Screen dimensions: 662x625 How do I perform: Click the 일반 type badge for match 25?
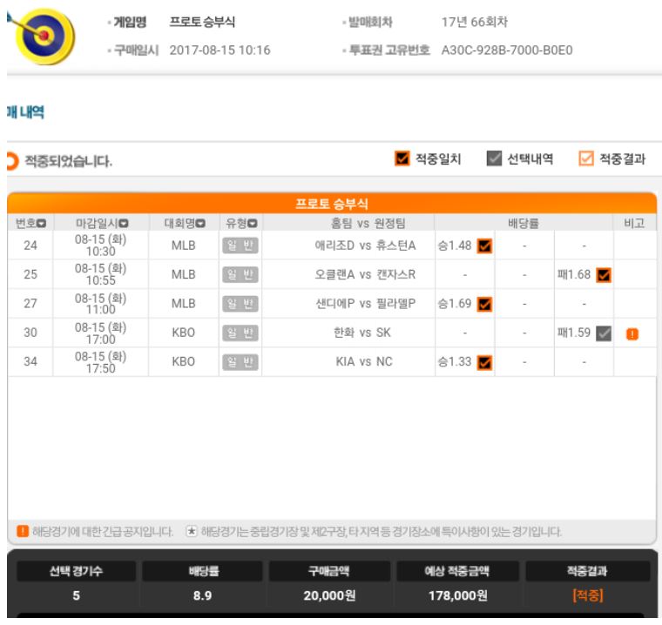coord(240,275)
